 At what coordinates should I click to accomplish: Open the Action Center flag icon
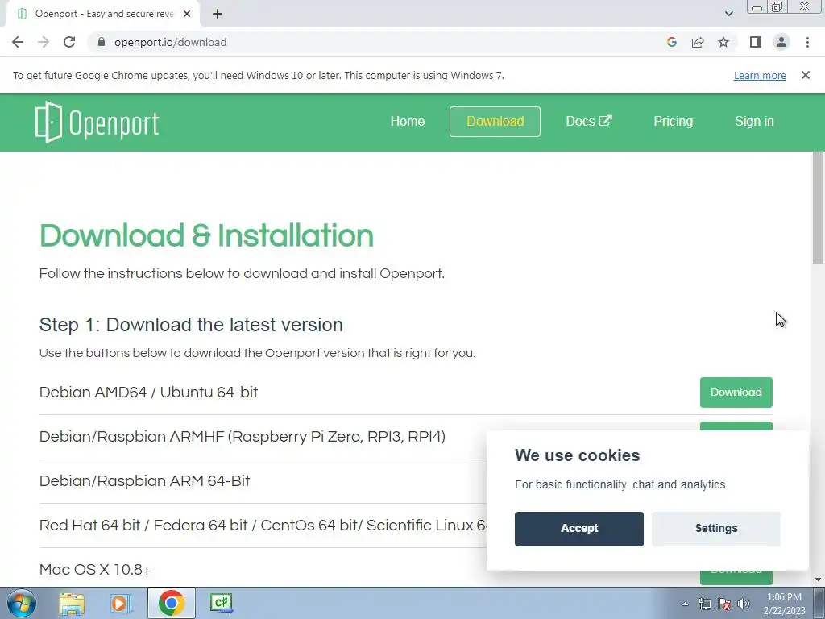pyautogui.click(x=724, y=604)
